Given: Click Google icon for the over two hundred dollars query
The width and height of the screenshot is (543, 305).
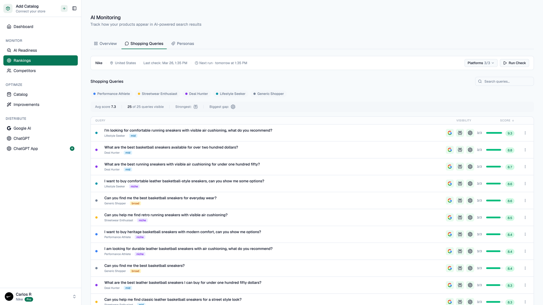Looking at the screenshot, I should (x=450, y=150).
